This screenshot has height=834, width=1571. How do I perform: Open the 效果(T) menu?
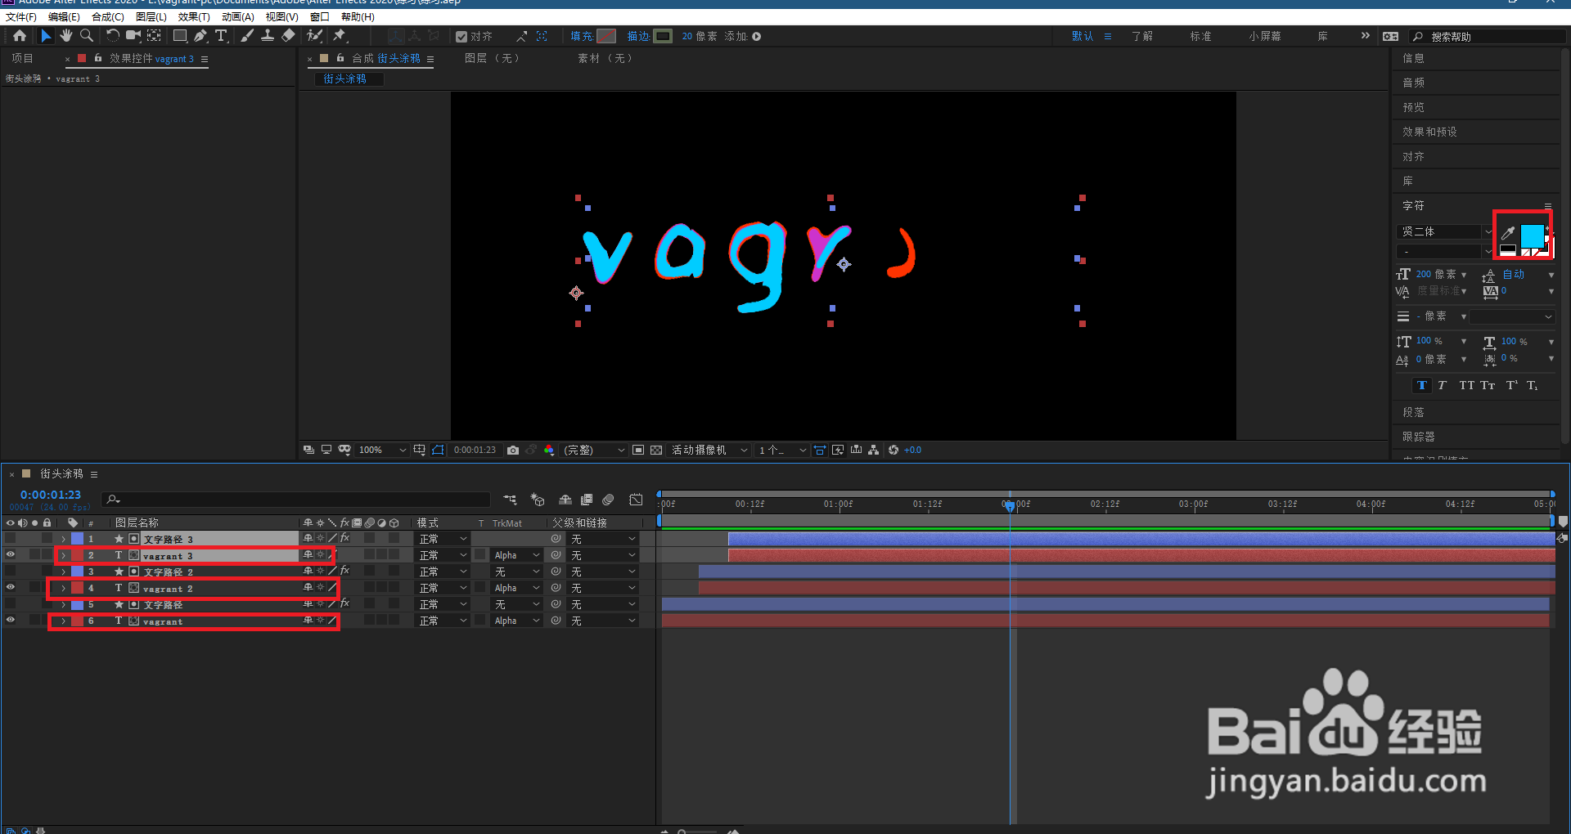tap(194, 16)
